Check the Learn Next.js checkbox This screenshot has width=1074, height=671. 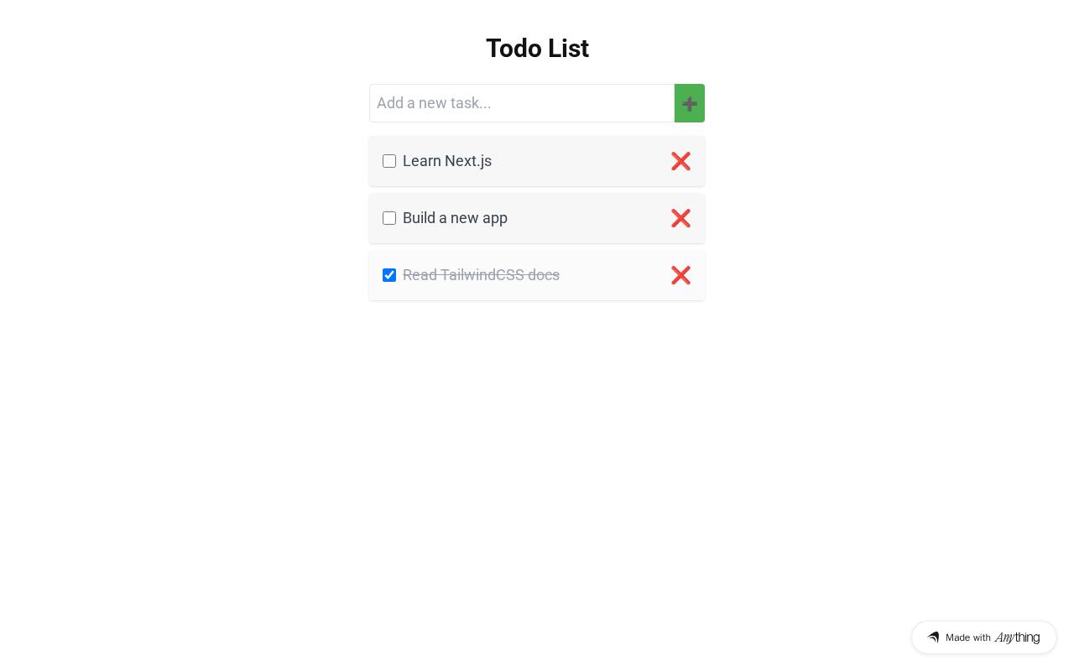pos(389,161)
